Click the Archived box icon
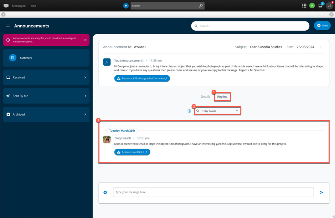The width and height of the screenshot is (335, 218). click(x=8, y=115)
